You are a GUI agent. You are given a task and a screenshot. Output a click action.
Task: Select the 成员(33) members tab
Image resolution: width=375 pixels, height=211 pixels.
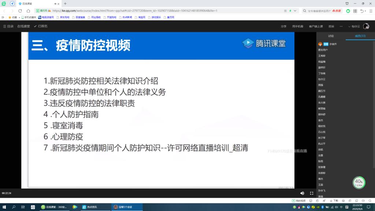point(360,36)
